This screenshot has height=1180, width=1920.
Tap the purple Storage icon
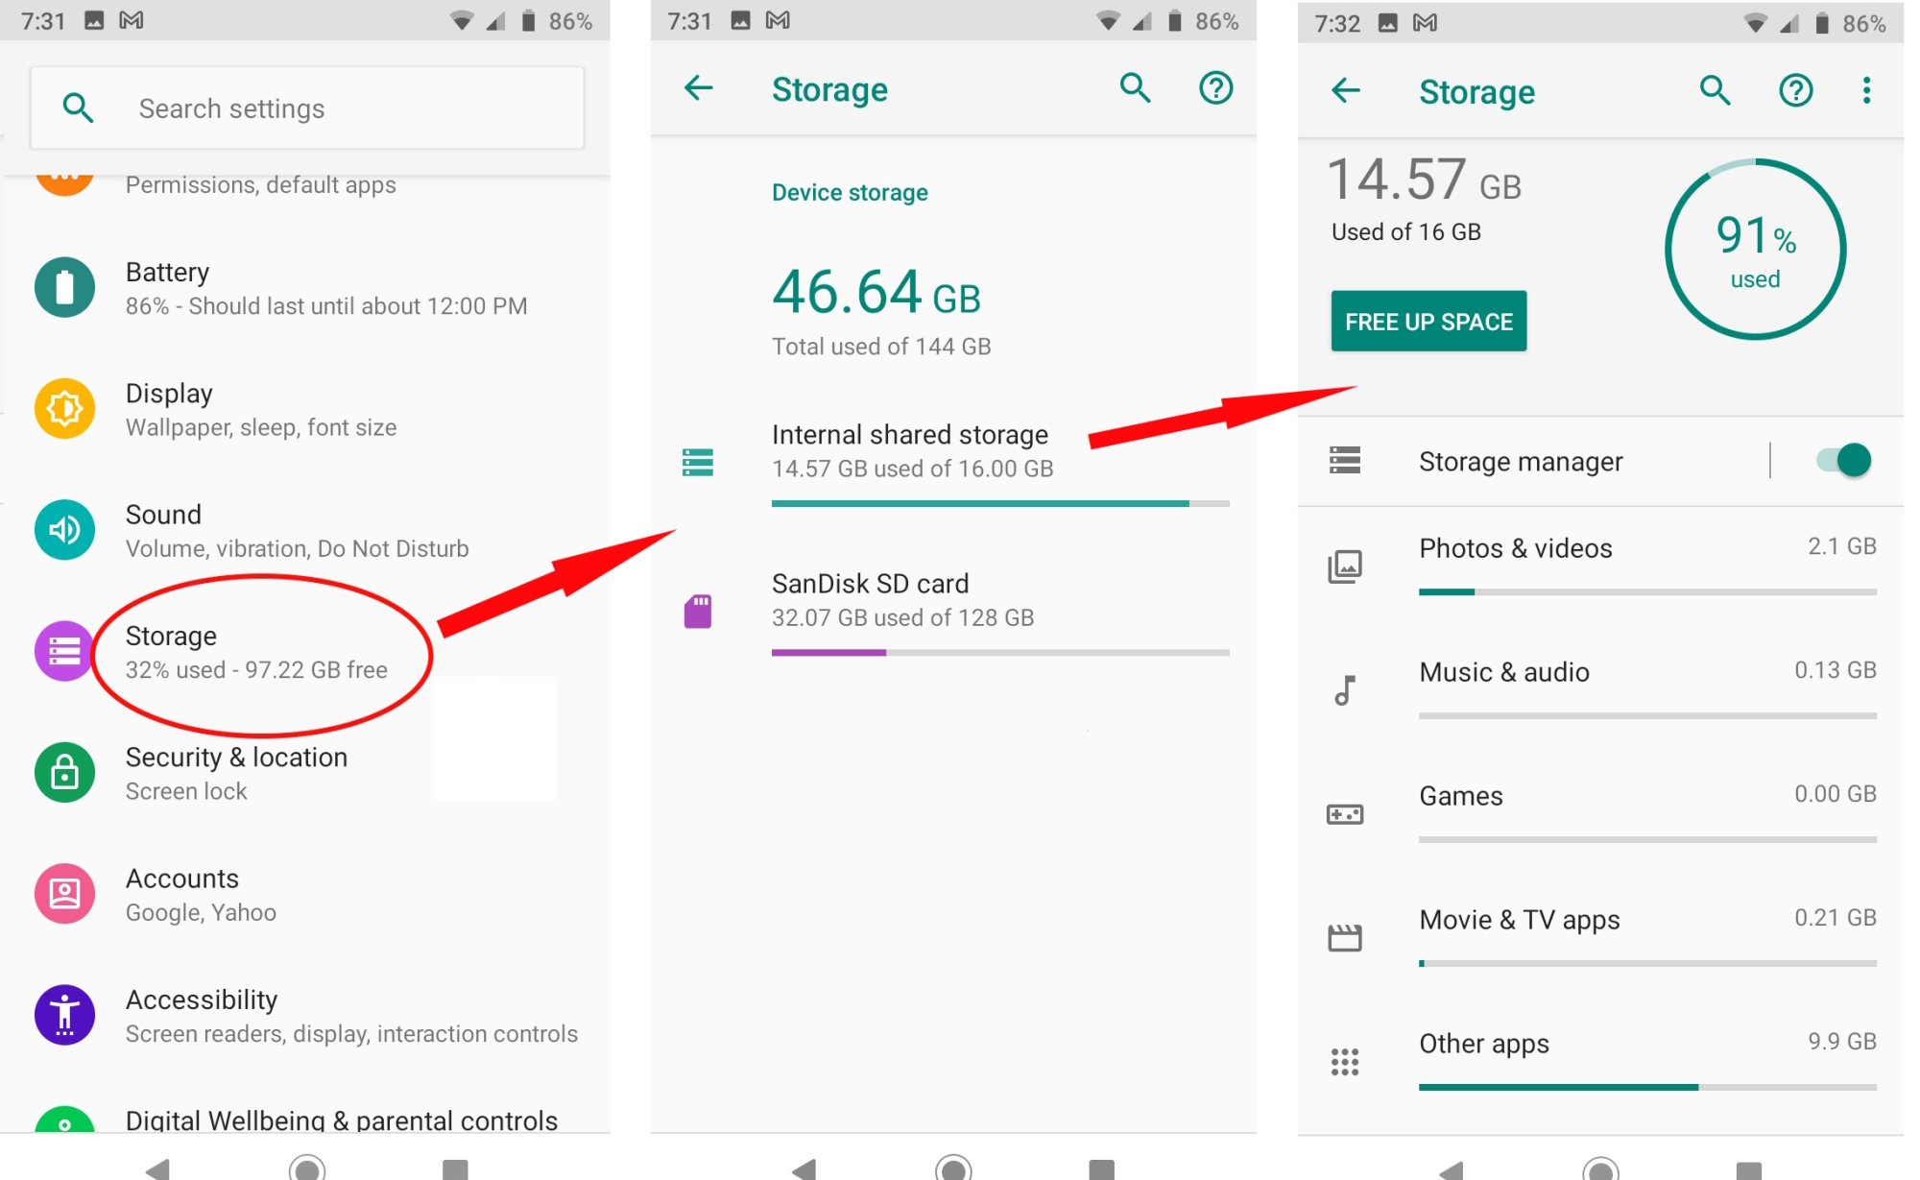click(x=63, y=651)
